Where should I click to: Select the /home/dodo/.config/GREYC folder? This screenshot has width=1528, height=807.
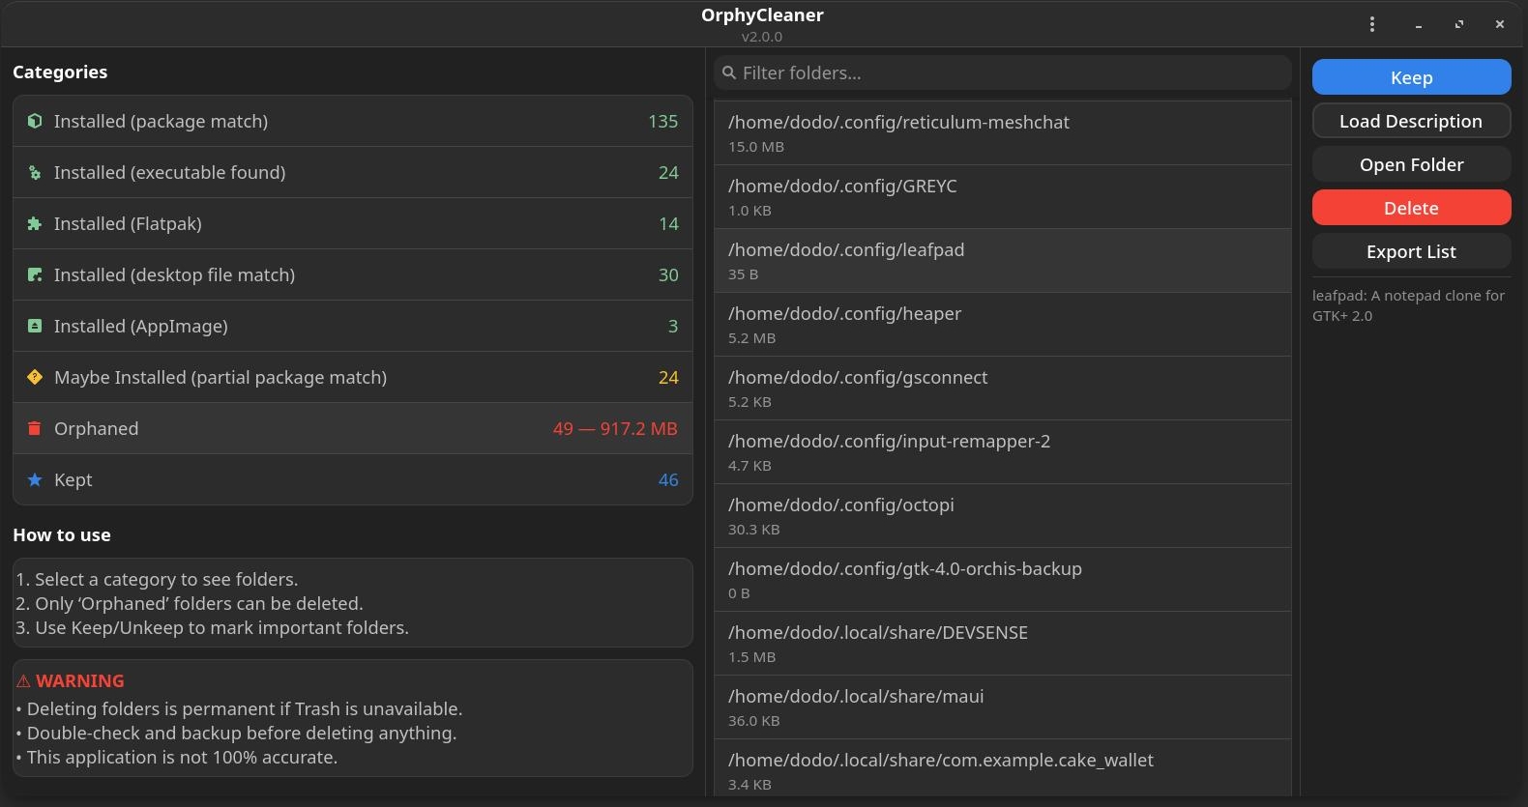pos(1003,197)
